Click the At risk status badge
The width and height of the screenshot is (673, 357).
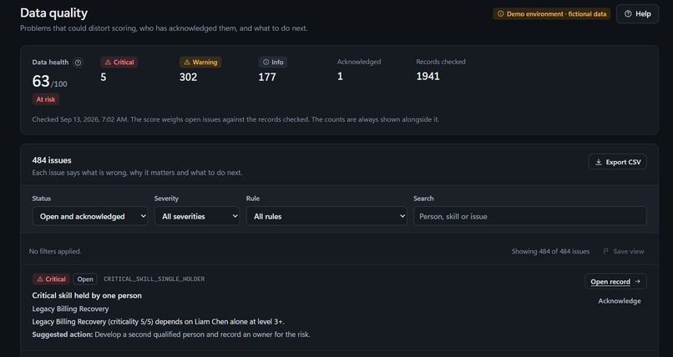(45, 99)
